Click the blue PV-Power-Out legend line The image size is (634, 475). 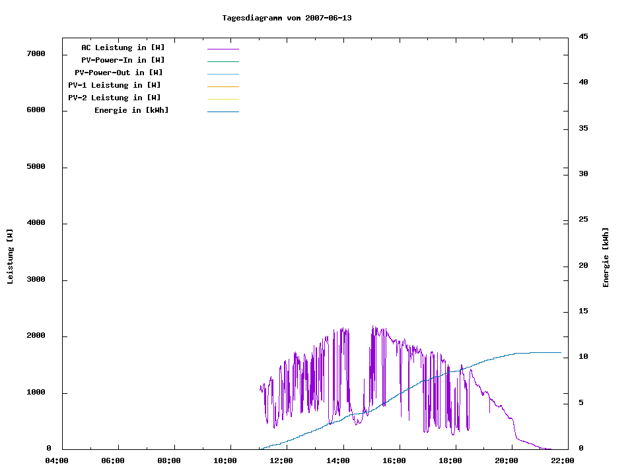[223, 74]
